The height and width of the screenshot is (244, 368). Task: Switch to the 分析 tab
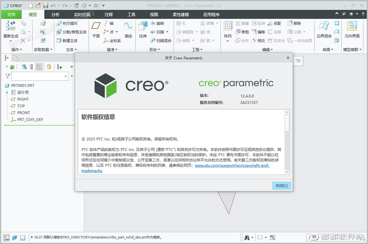coord(55,14)
